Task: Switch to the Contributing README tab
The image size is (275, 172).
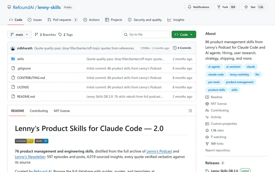Action: pyautogui.click(x=39, y=111)
